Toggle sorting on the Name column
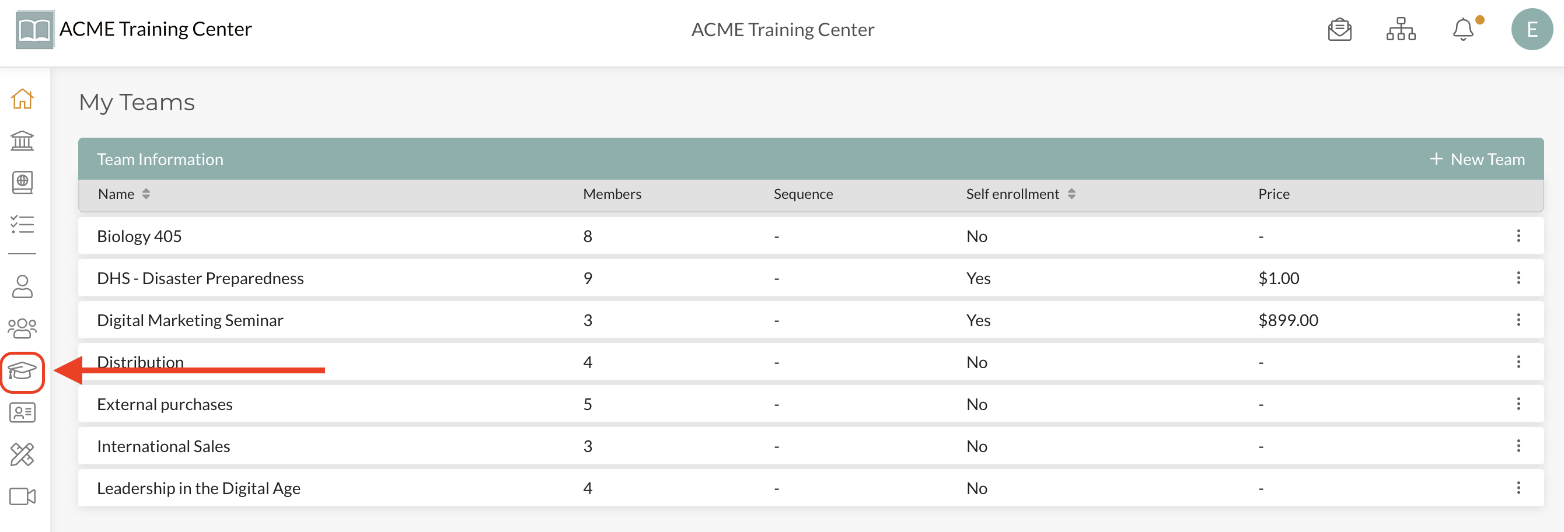 coord(146,194)
